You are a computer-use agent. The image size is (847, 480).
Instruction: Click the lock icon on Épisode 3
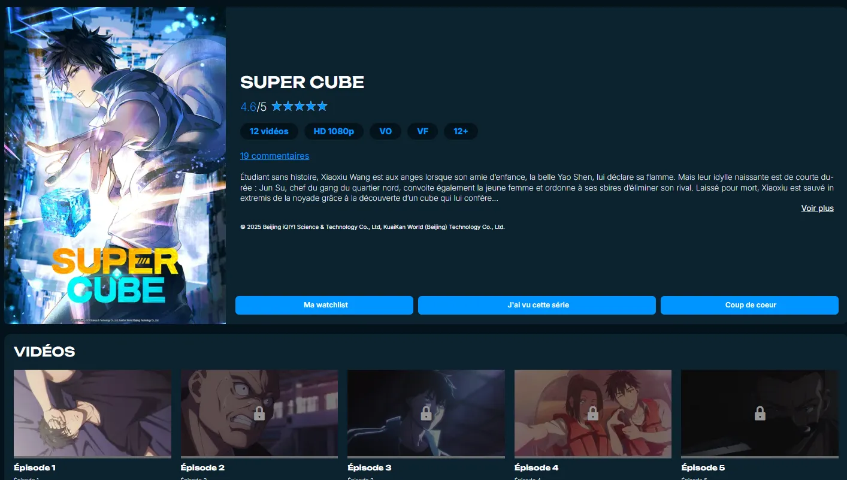(426, 413)
